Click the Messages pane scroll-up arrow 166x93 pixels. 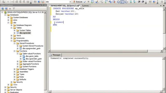point(163,58)
